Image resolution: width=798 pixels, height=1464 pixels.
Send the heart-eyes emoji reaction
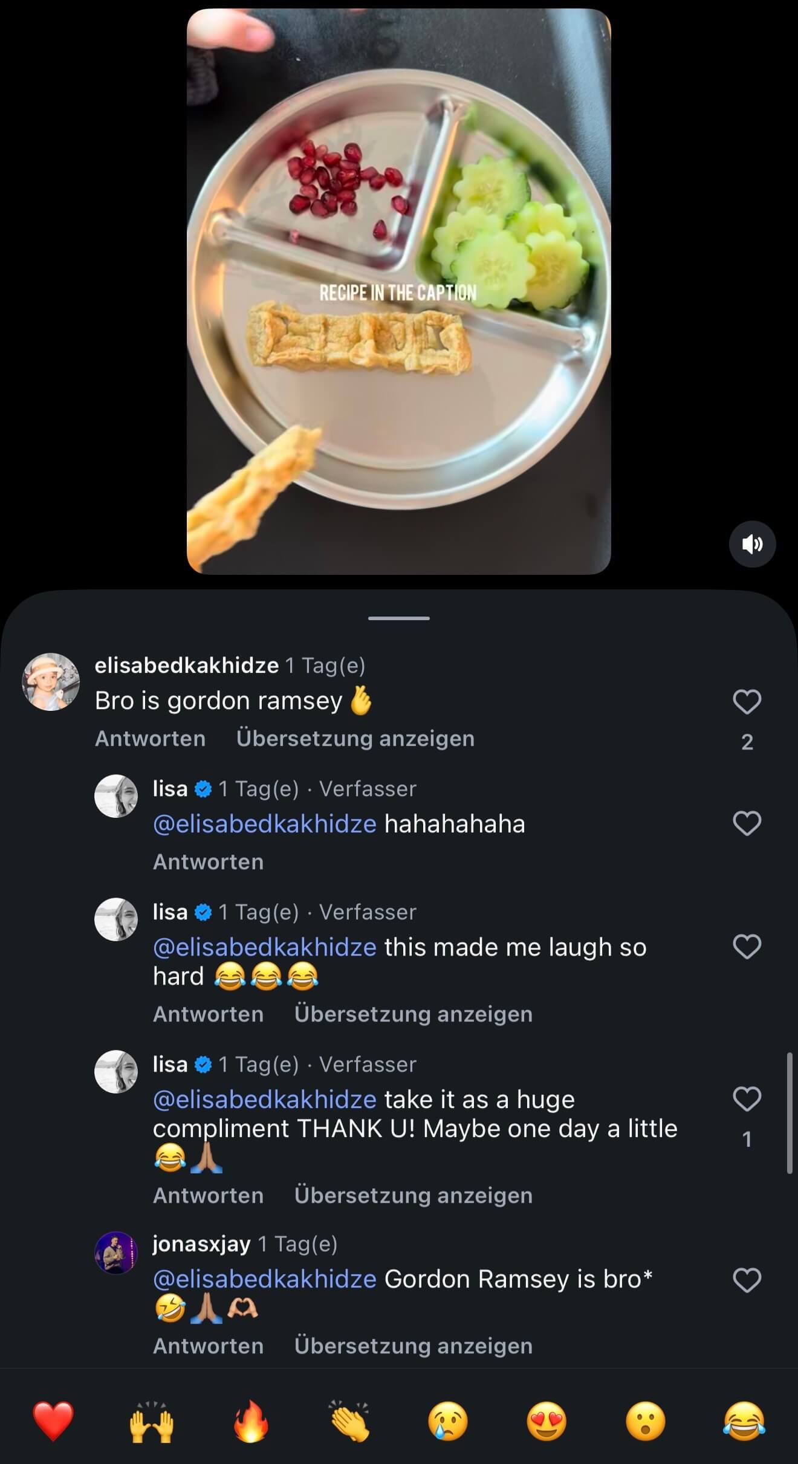[547, 1422]
